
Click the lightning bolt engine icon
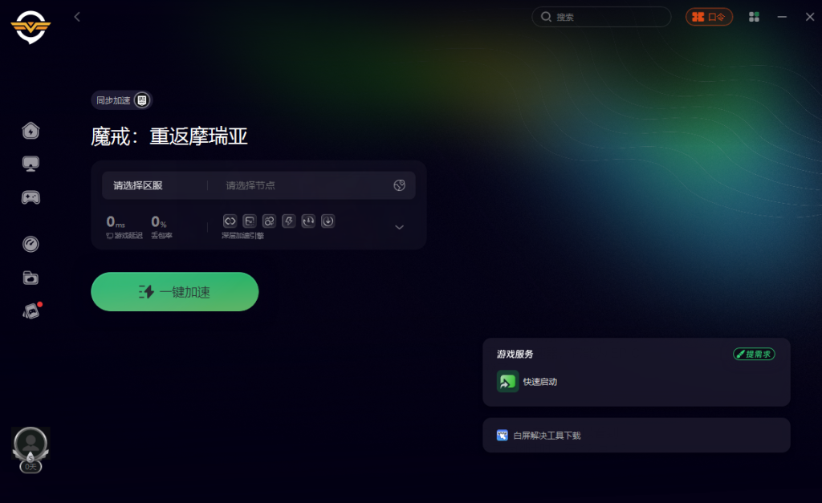tap(289, 221)
